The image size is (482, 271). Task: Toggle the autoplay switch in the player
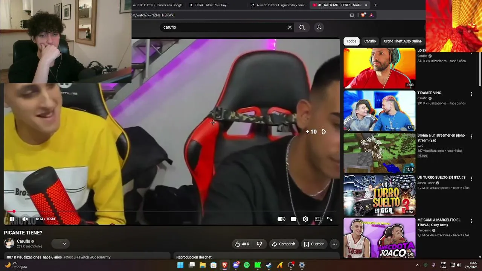(x=281, y=219)
